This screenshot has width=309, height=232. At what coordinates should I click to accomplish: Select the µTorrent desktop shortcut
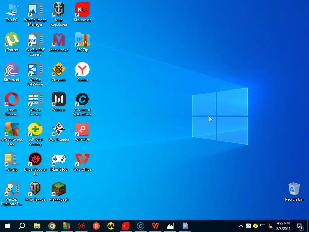coord(12,42)
